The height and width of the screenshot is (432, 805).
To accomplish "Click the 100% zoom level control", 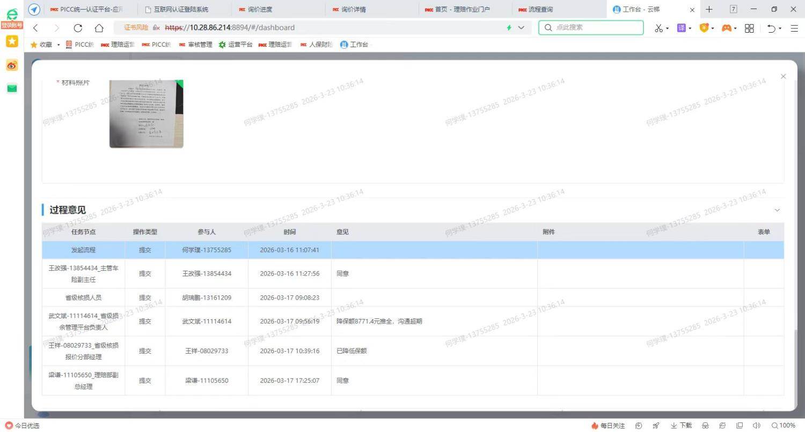I will pos(784,426).
